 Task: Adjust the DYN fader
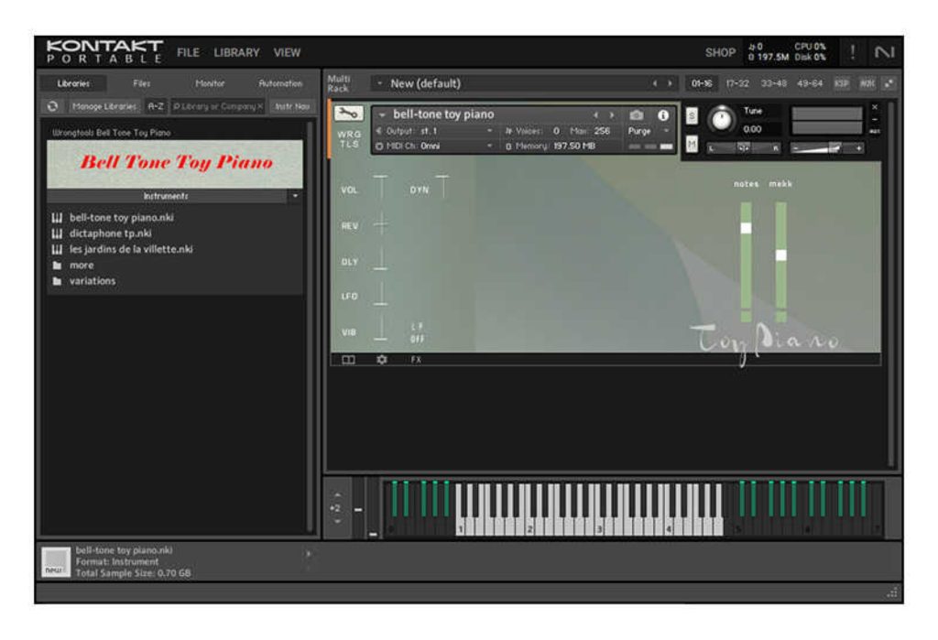(x=442, y=187)
